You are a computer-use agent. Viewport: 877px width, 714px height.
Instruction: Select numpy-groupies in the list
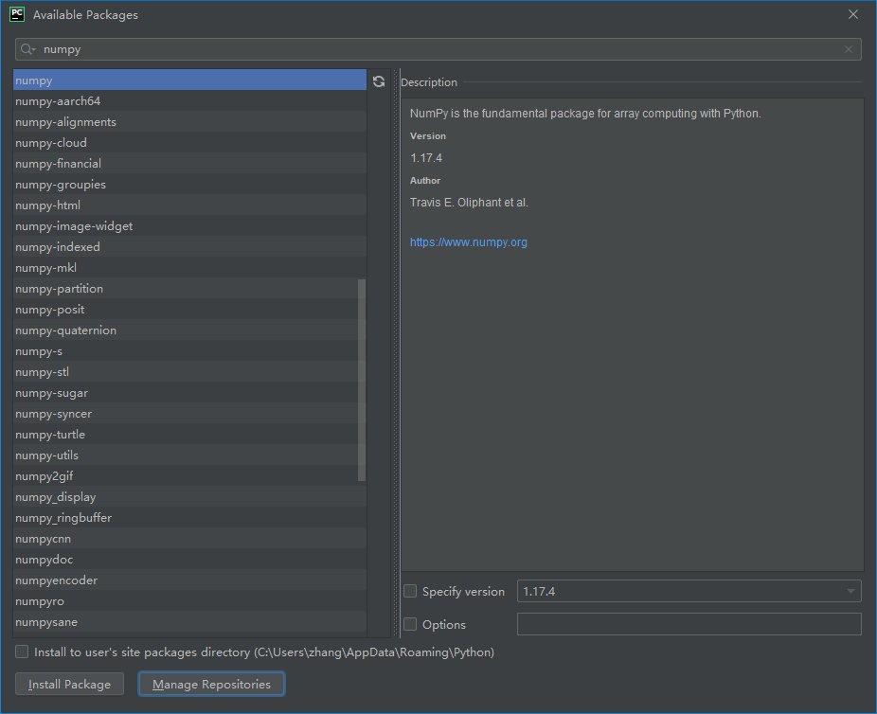click(189, 184)
